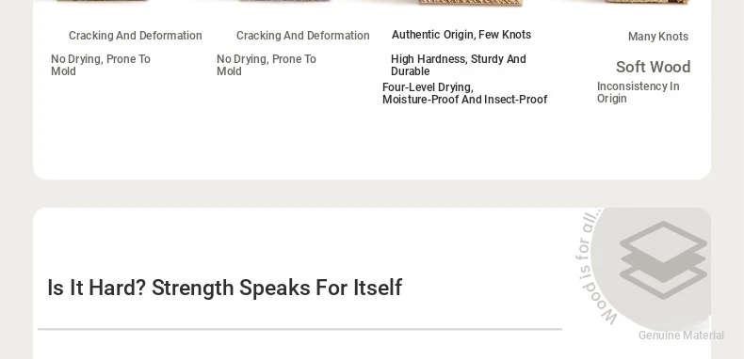Click 'Inconsistency In Origin' text
This screenshot has width=744, height=359.
click(x=639, y=92)
